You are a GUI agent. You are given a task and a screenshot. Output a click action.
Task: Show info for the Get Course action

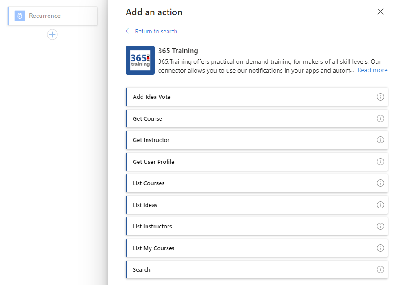[380, 118]
